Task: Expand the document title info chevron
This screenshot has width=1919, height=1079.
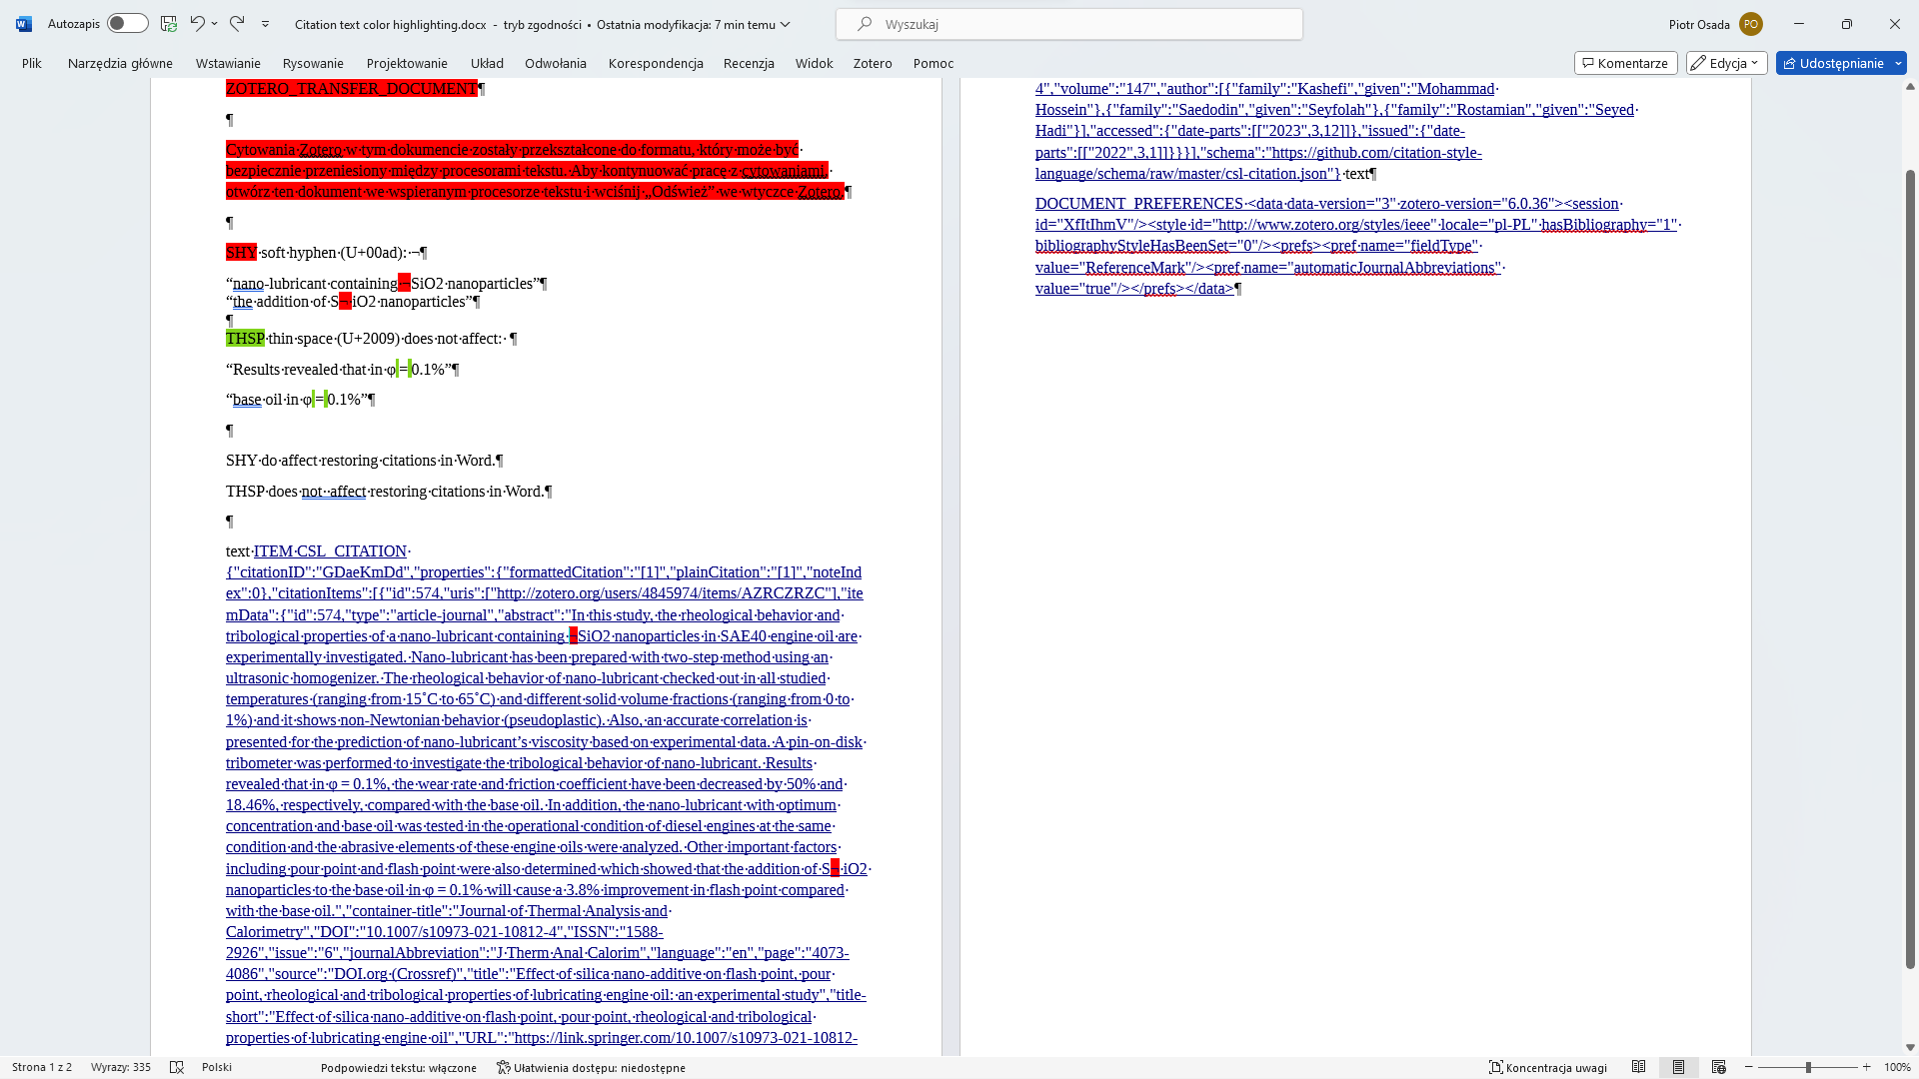Action: 786,24
